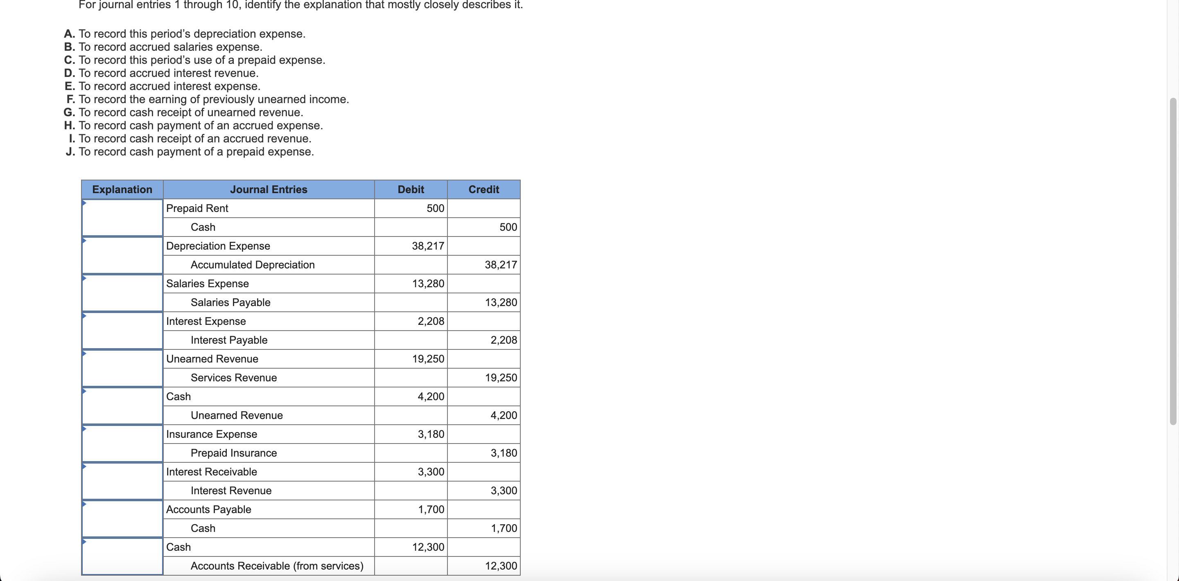Open explanation dropdown for Unearned Revenue debit entry
This screenshot has width=1179, height=581.
point(122,368)
